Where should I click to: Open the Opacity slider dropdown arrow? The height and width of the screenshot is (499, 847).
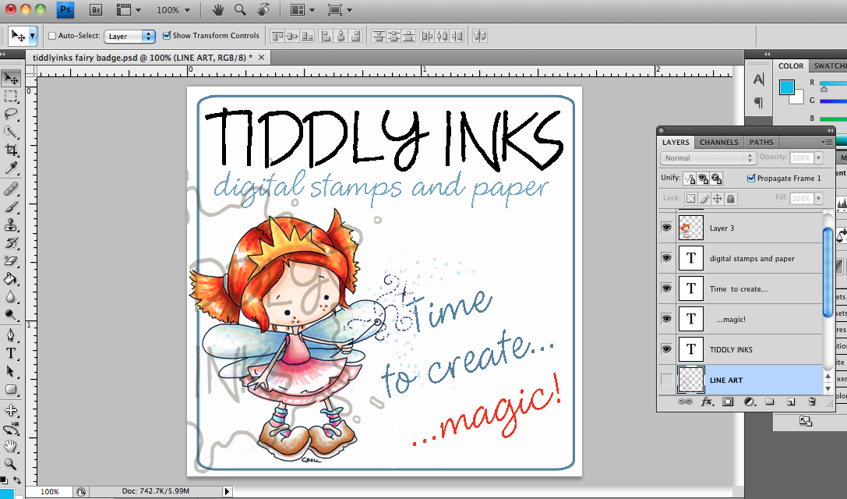point(818,157)
